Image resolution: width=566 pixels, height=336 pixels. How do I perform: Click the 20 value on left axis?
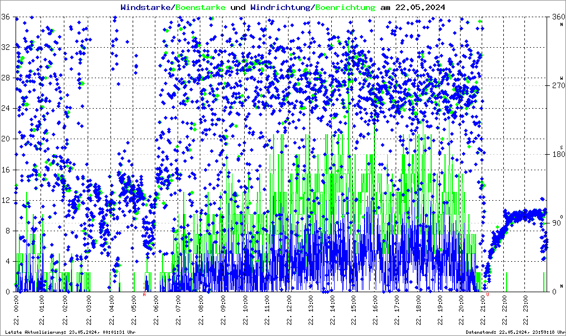6,139
